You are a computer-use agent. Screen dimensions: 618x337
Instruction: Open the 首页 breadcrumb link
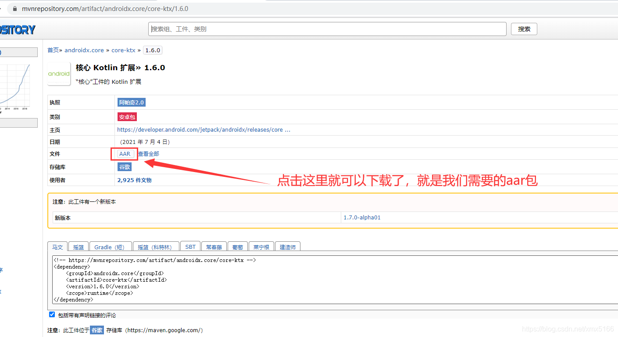pos(53,50)
